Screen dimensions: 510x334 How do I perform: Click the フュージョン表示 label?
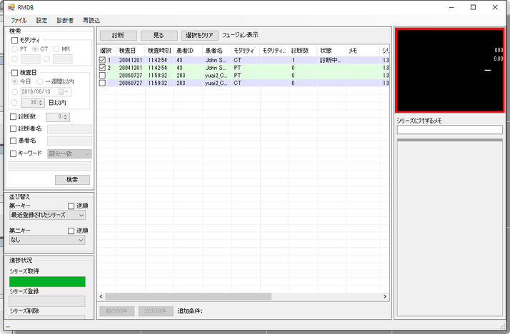coord(240,35)
